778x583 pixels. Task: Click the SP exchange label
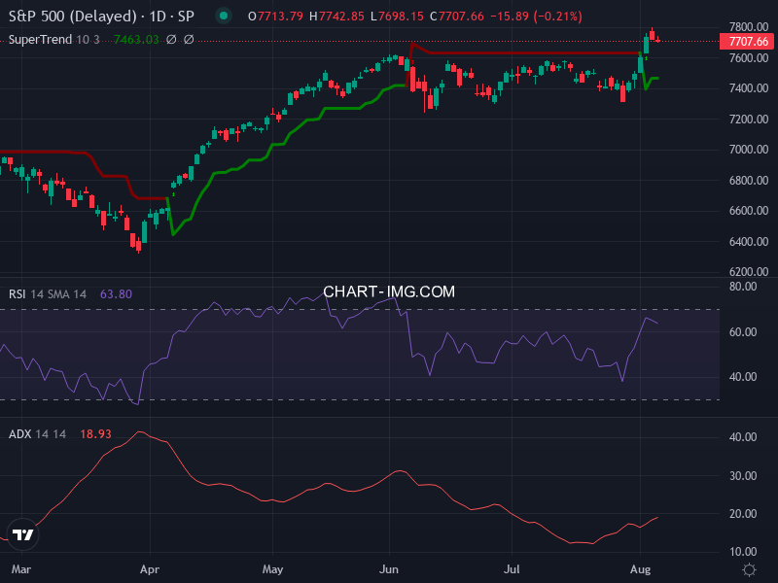186,17
